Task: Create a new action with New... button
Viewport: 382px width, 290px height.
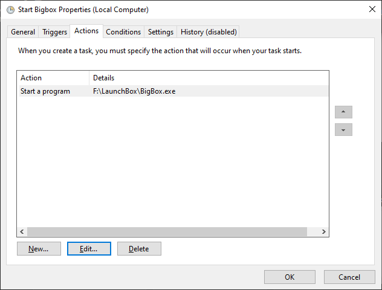Action: point(39,248)
